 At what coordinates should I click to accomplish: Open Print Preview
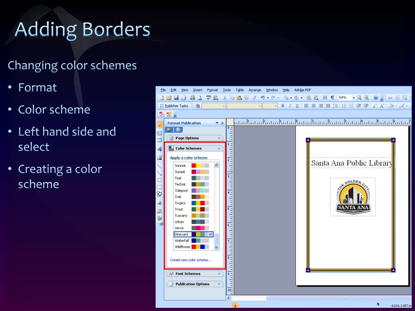199,98
